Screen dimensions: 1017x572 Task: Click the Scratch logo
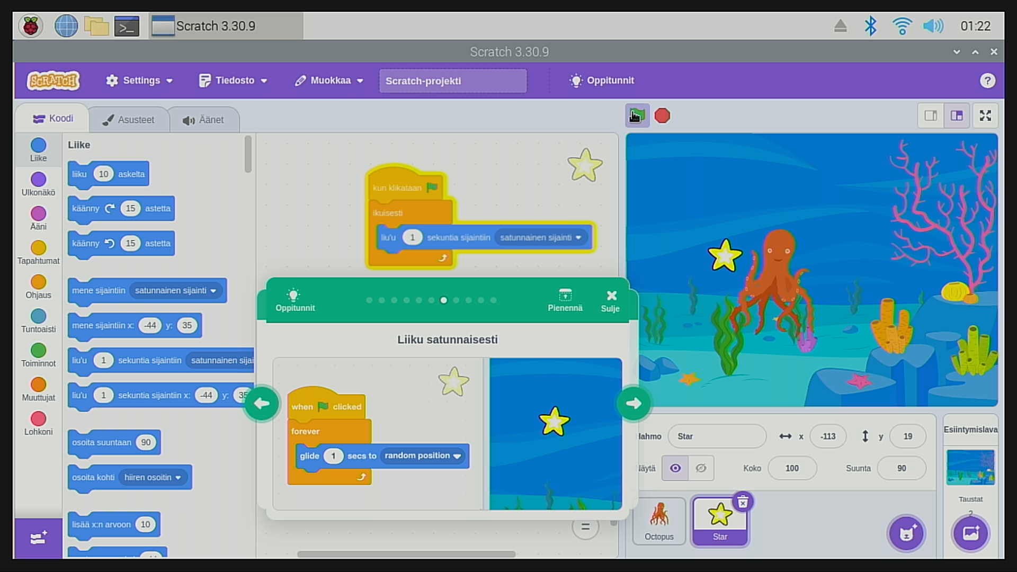coord(53,81)
